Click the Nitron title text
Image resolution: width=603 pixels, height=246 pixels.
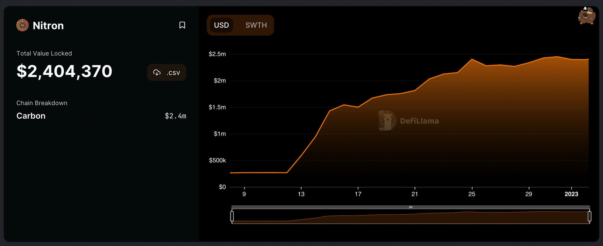48,26
